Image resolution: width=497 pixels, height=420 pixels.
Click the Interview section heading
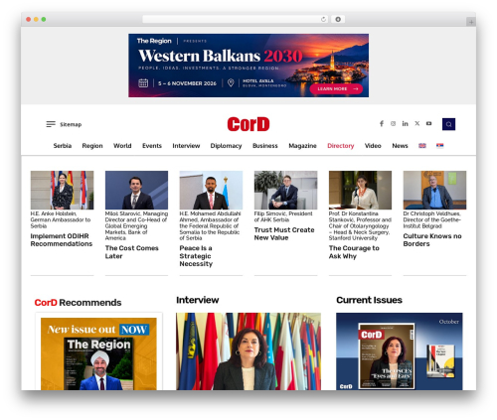tap(198, 300)
